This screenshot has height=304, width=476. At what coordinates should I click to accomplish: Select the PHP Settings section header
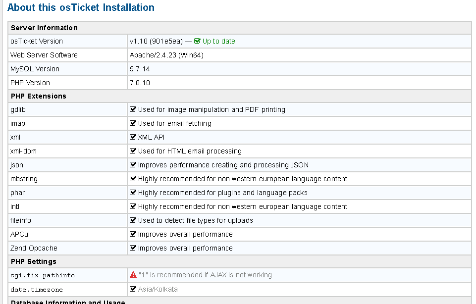coord(240,261)
